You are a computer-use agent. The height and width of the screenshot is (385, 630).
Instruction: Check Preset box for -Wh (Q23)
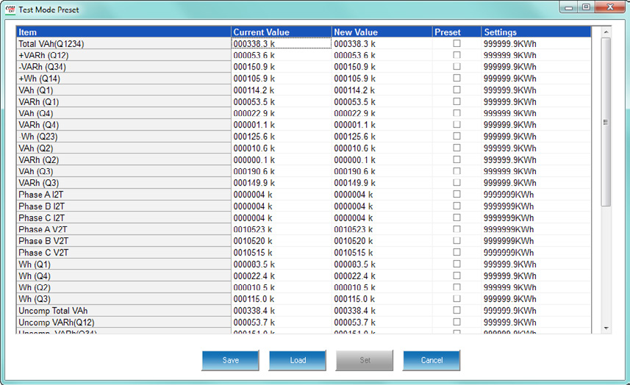(x=457, y=137)
